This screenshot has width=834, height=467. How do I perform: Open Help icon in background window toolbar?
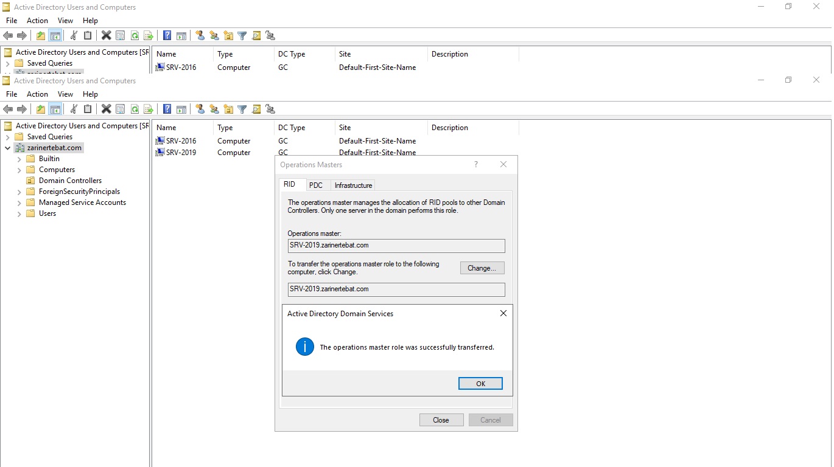point(167,36)
